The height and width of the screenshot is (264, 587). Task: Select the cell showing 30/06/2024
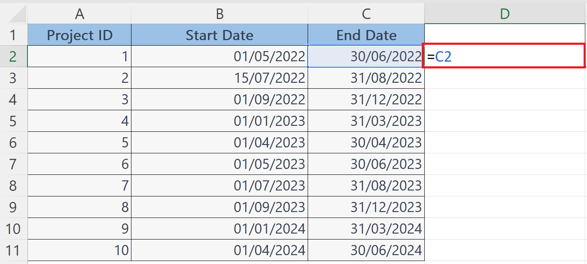point(366,250)
